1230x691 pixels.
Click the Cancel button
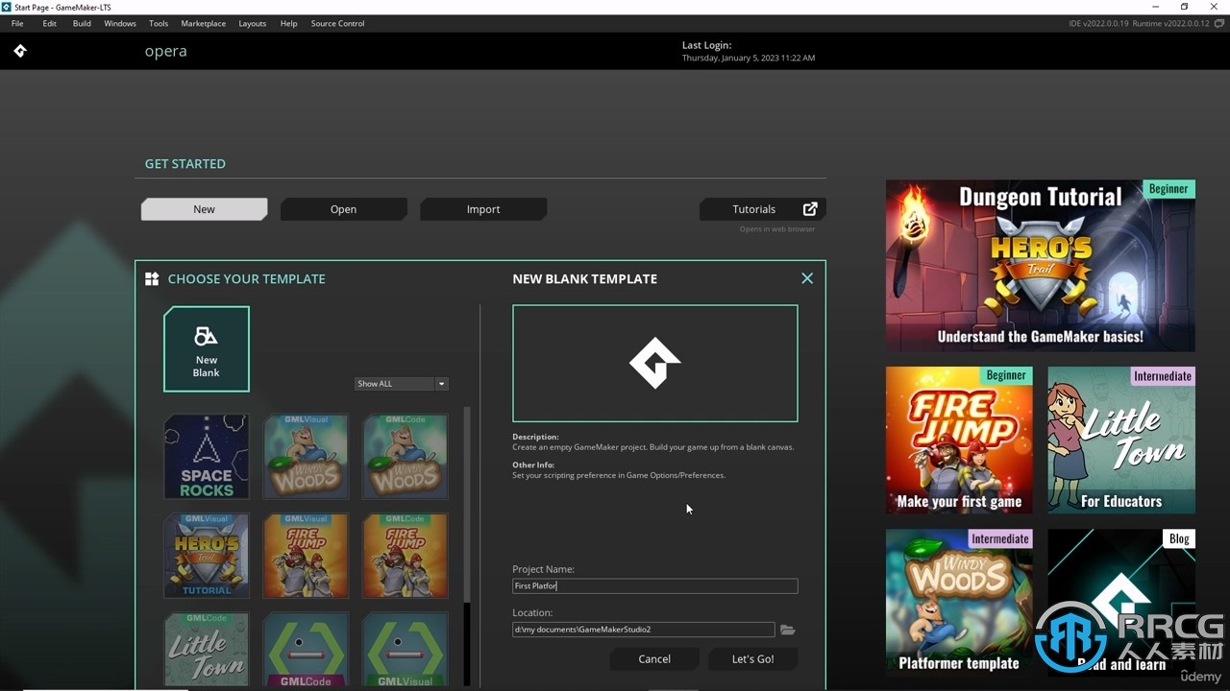point(654,658)
